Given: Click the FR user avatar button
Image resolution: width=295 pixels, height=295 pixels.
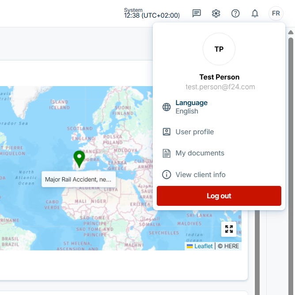Looking at the screenshot, I should 276,13.
